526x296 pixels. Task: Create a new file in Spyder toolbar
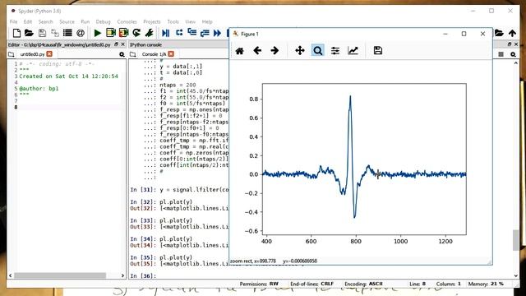16,33
